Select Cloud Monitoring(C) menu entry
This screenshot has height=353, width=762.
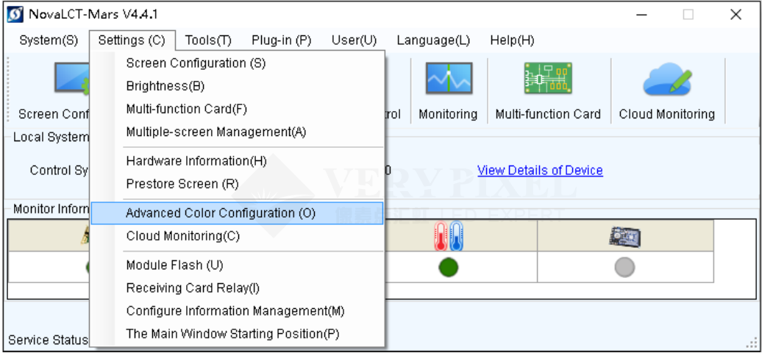click(237, 236)
